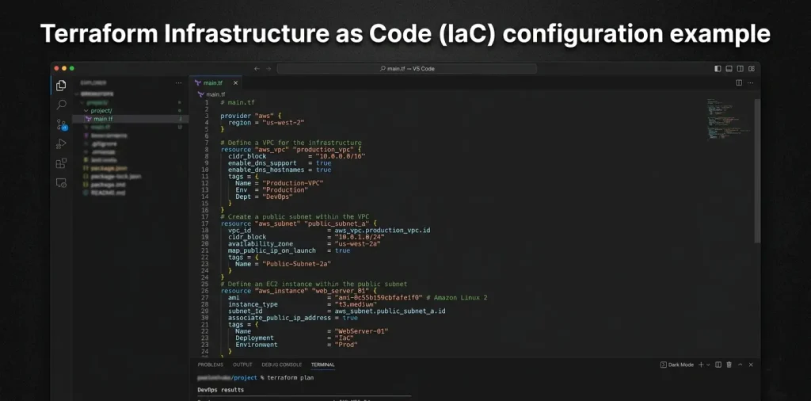
Task: Open the customize layout icon
Action: [x=752, y=68]
